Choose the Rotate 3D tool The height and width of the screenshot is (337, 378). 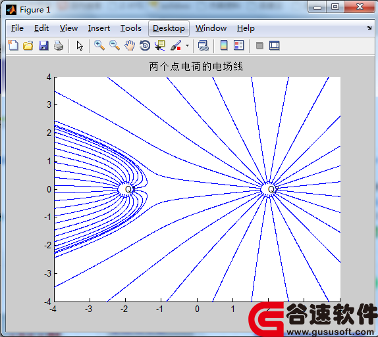point(145,45)
